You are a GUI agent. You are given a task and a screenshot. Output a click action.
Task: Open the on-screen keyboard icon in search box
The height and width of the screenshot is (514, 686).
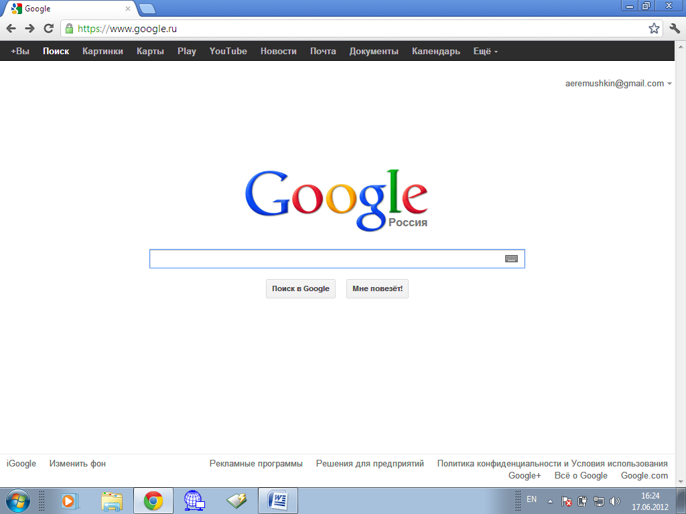click(x=511, y=259)
